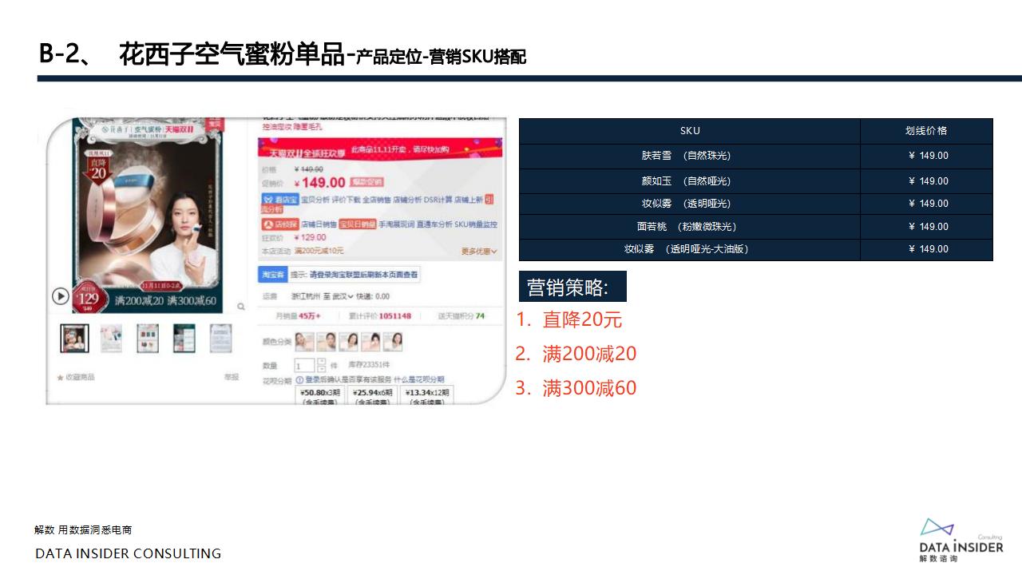This screenshot has width=1022, height=575.
Task: Click the info icon beside 登录后确认
Action: (299, 380)
